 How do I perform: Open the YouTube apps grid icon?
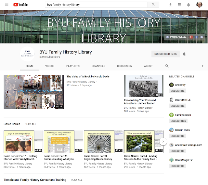(179, 5)
